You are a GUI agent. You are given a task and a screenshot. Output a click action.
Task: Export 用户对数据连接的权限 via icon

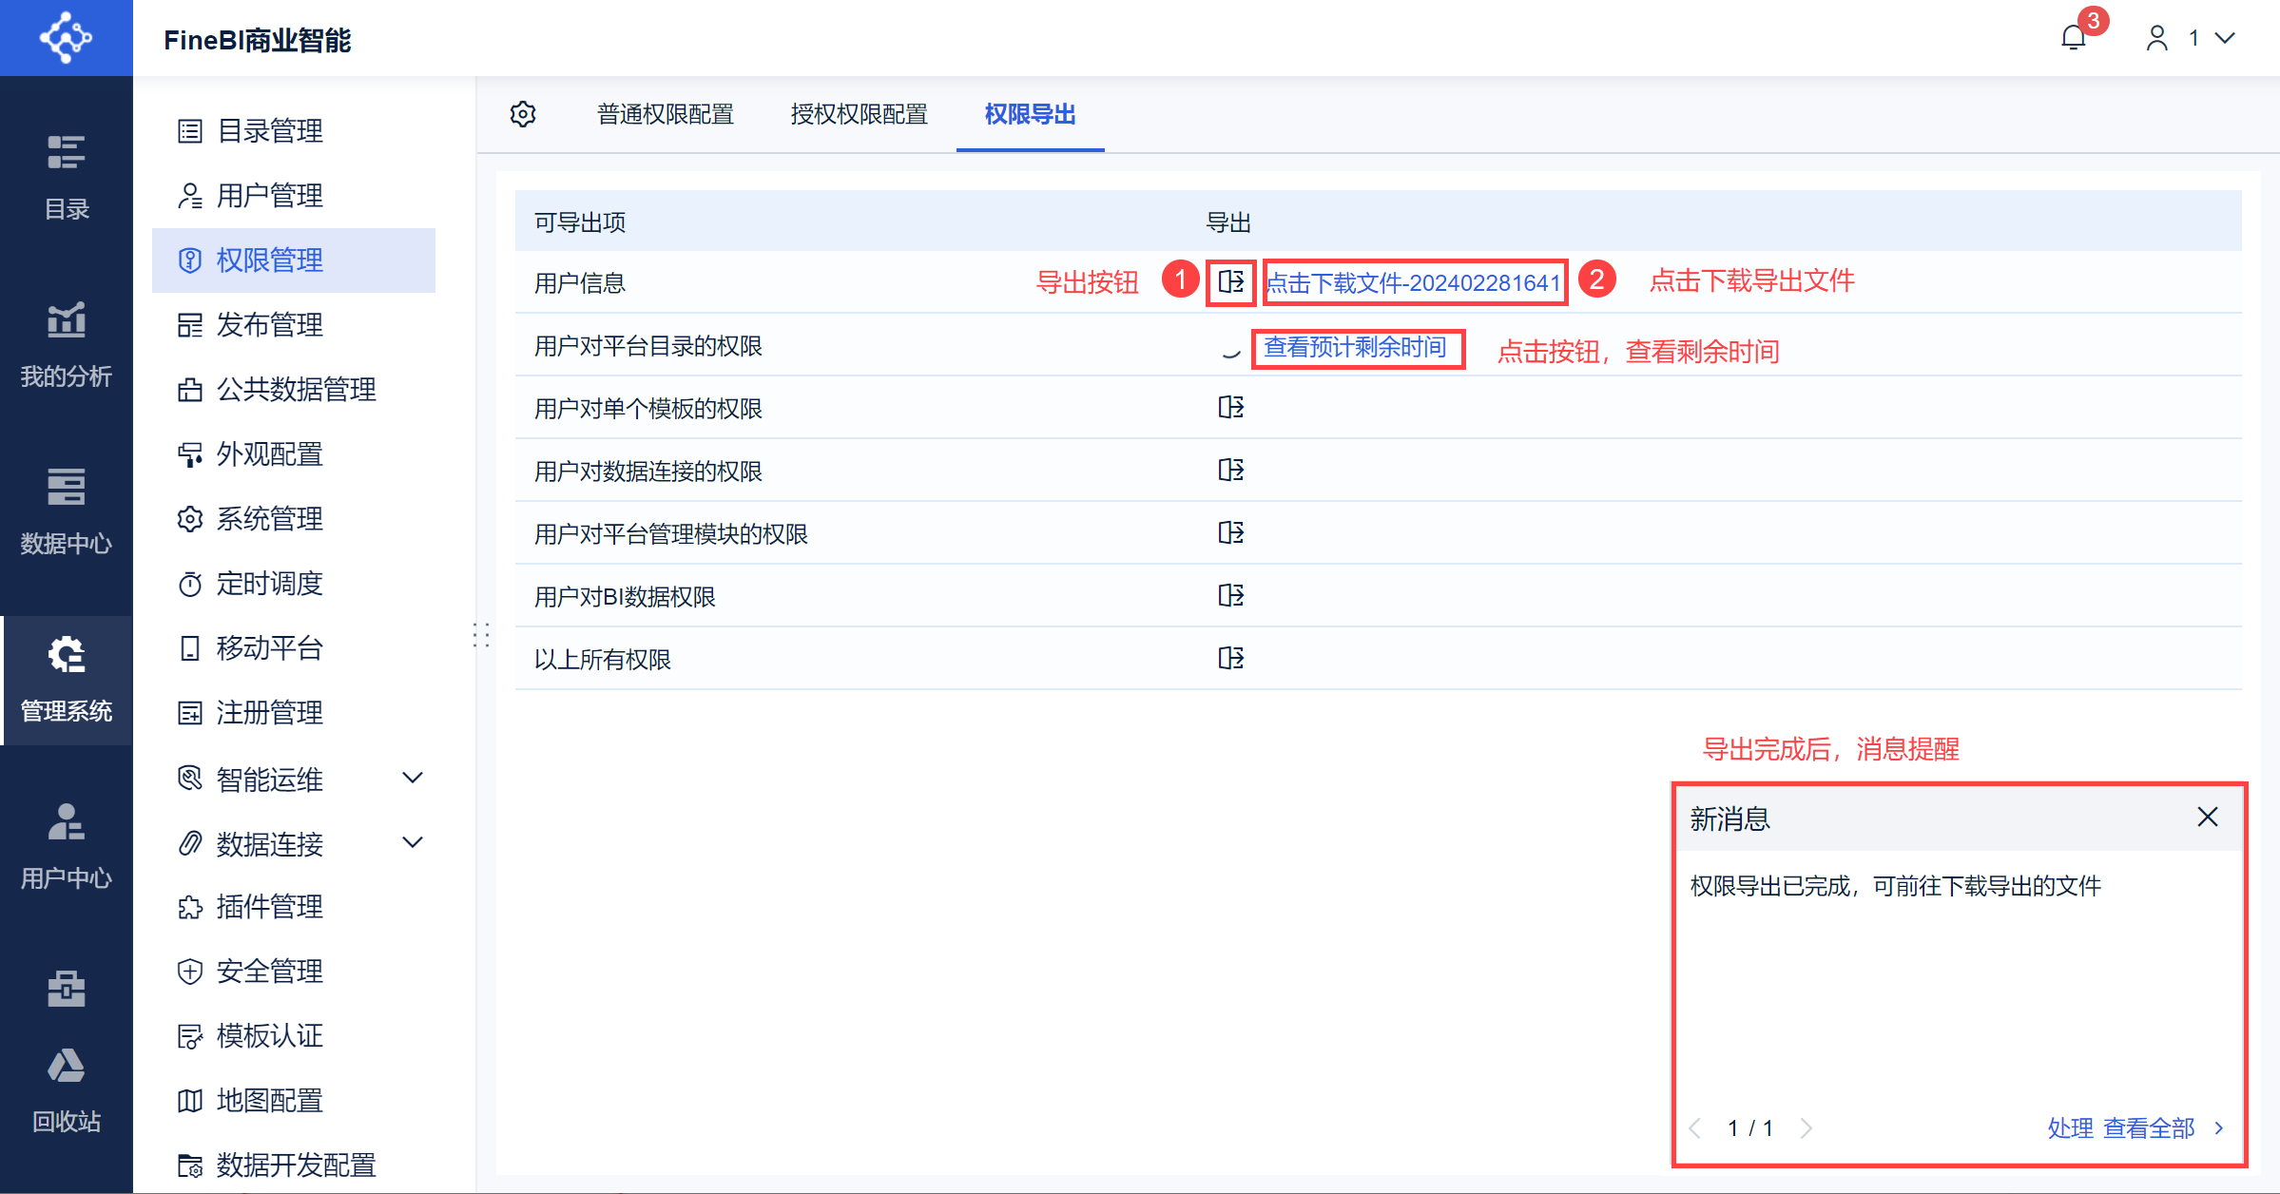coord(1231,471)
